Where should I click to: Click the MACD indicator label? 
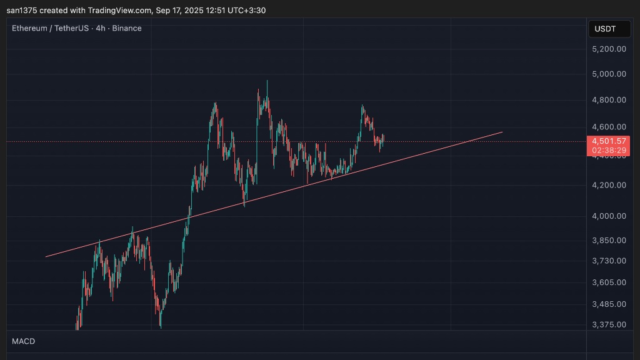(x=24, y=341)
